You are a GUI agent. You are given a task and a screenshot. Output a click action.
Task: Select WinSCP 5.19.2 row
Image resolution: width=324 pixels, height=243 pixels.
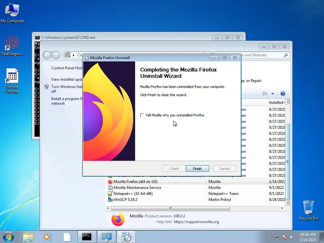pos(196,199)
